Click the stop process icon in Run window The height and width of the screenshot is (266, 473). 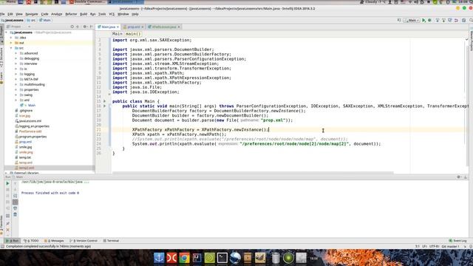click(x=8, y=189)
